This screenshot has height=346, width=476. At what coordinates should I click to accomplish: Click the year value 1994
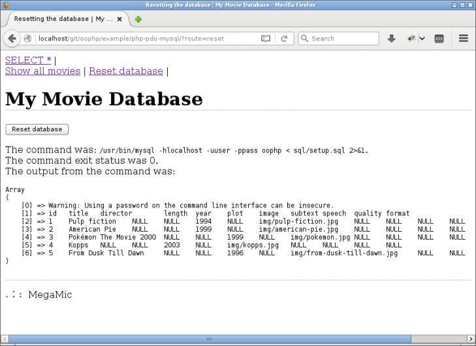[203, 221]
